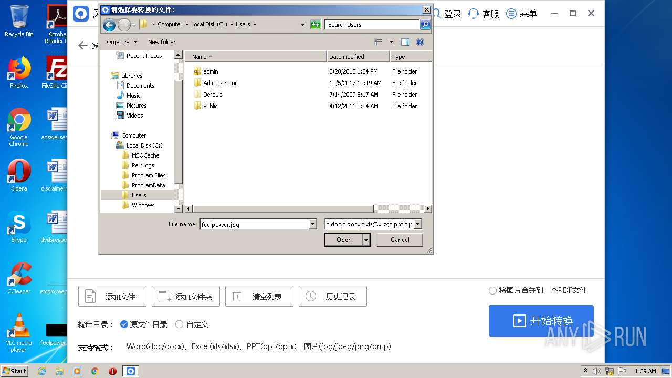Select Documents library in navigation pane
Screen dimensions: 672x378
point(140,86)
